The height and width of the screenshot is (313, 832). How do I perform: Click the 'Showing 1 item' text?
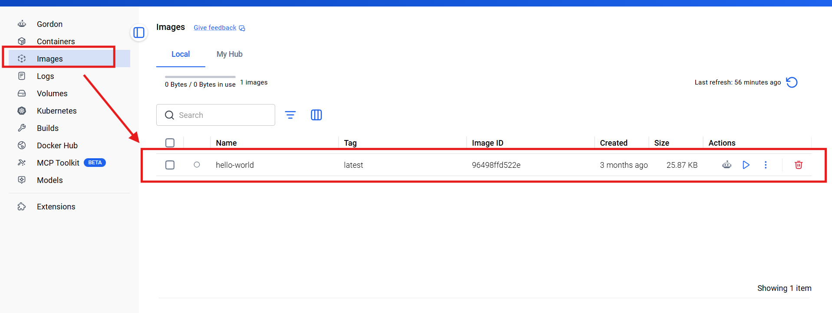[784, 288]
